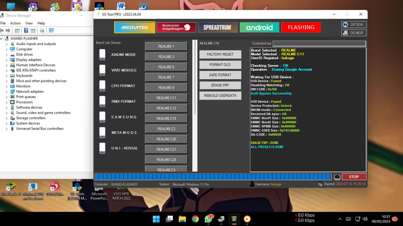Select VIVO MODULE phone icon

coord(102,70)
